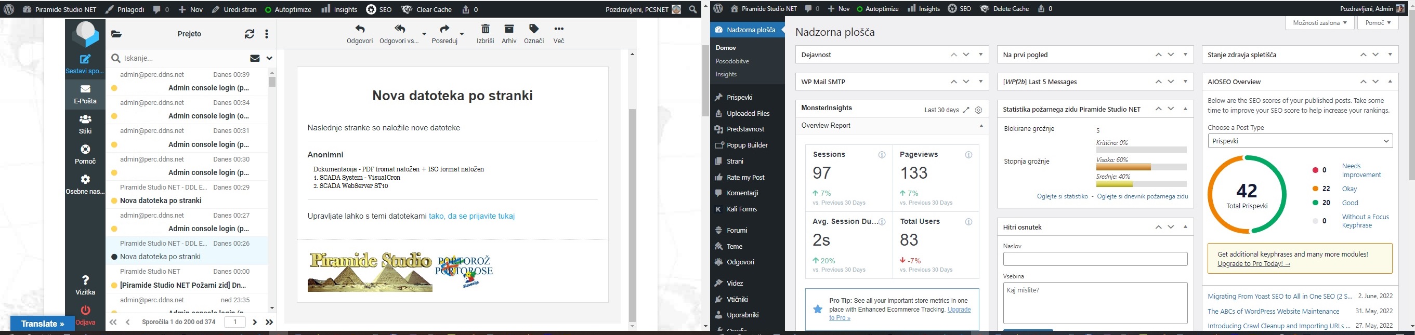This screenshot has height=335, width=1415.
Task: Click Odgovori reply button
Action: click(x=360, y=34)
